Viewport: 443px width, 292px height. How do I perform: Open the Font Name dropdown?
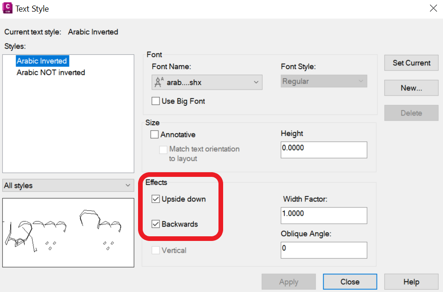coord(256,82)
